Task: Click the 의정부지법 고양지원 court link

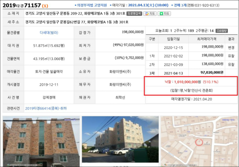Action: click(x=92, y=5)
